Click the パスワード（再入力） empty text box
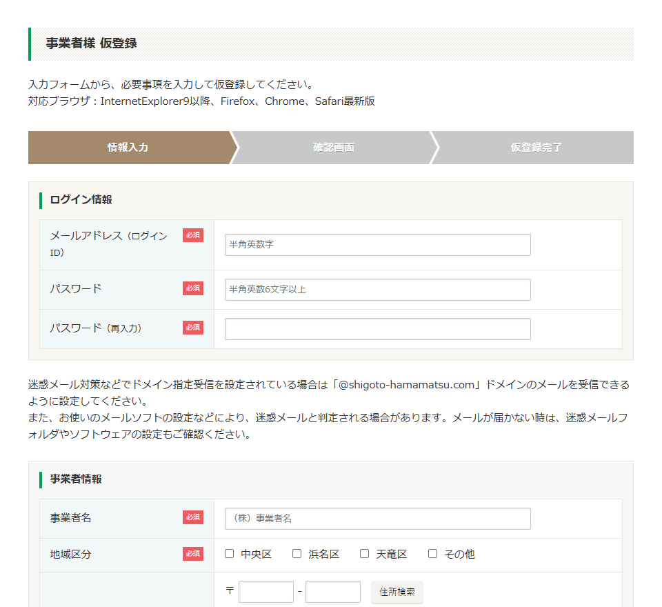This screenshot has width=662, height=607. (377, 329)
